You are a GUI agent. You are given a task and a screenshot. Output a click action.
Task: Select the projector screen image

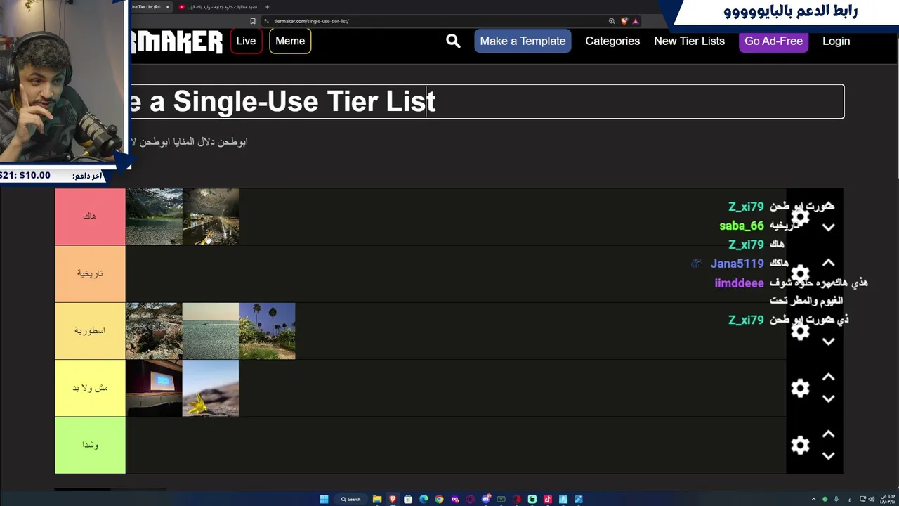pyautogui.click(x=154, y=388)
